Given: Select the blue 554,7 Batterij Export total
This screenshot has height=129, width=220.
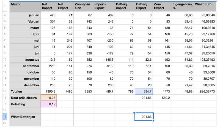Looking at the screenshot, I should pos(143,91).
